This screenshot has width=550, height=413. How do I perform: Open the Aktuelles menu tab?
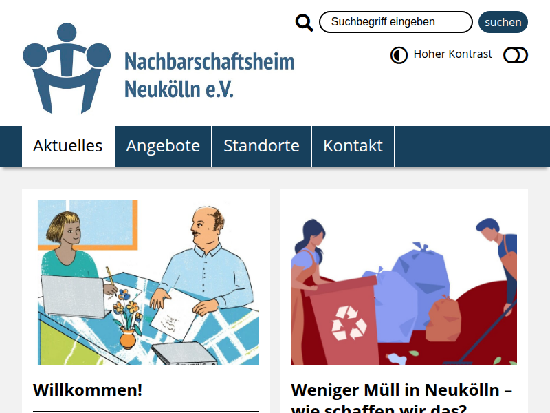click(68, 146)
